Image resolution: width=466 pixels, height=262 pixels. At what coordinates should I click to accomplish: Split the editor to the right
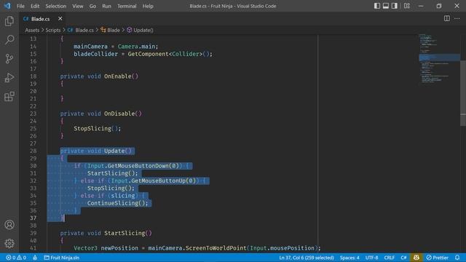[x=446, y=18]
